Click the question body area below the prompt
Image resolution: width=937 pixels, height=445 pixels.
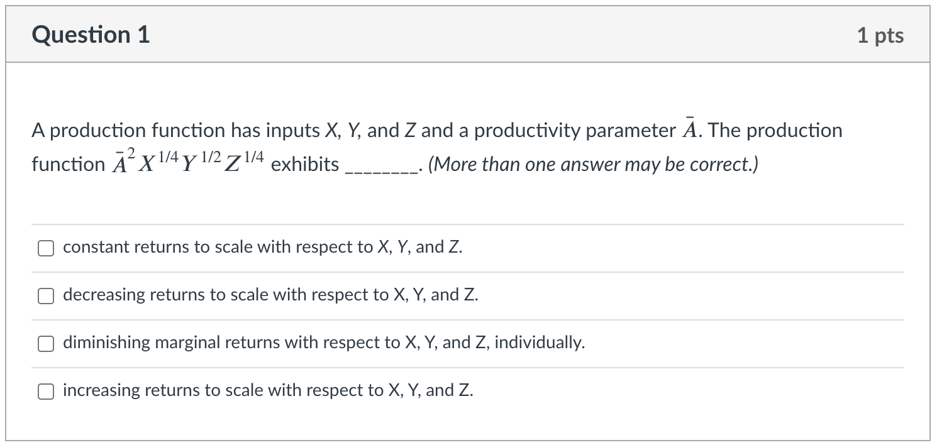tap(440, 201)
